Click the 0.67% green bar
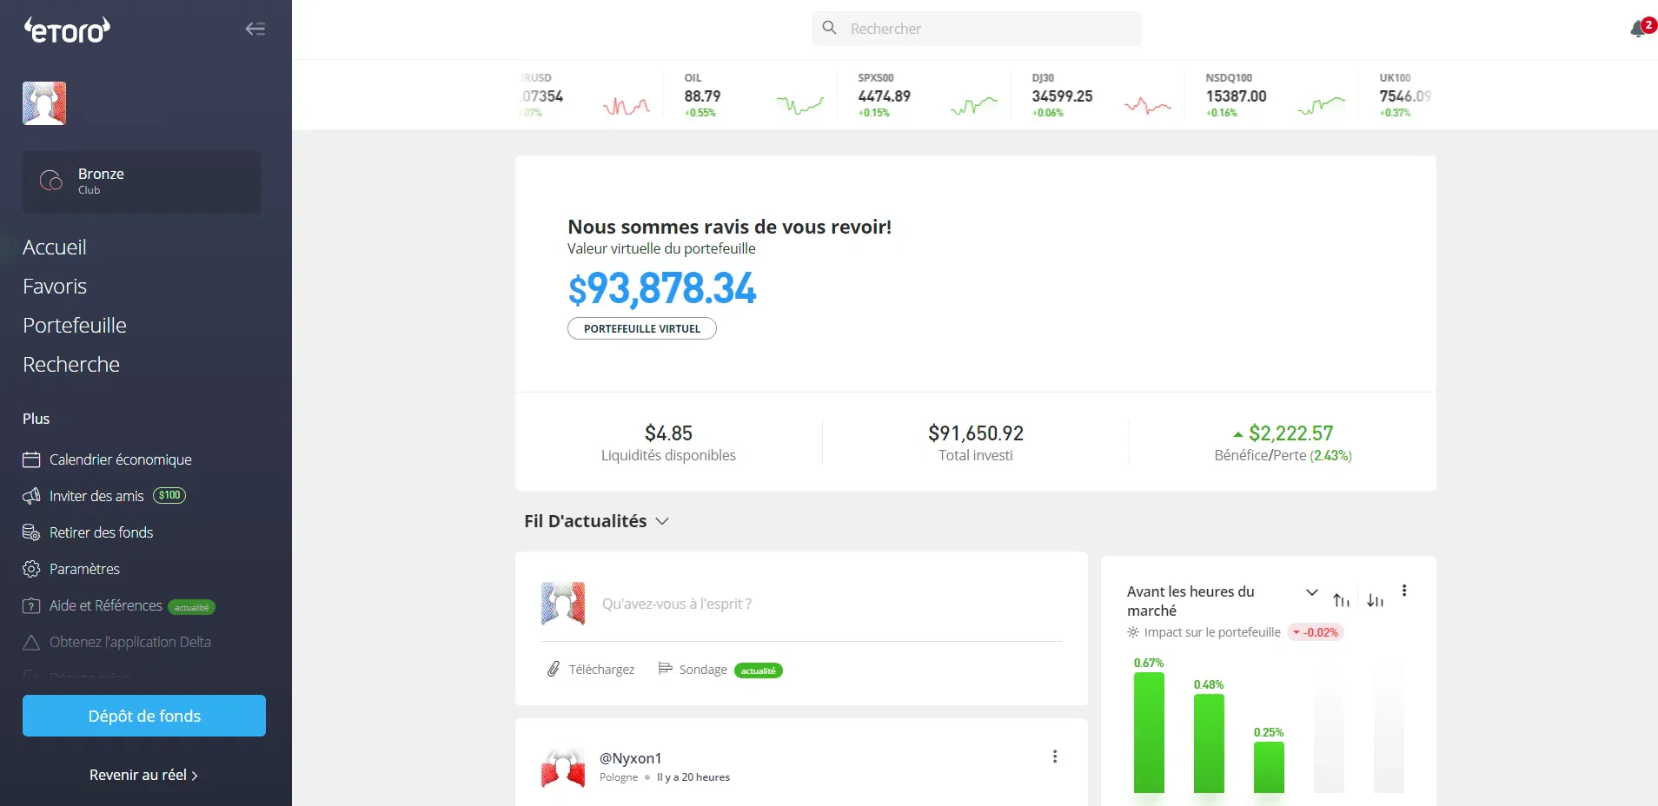The height and width of the screenshot is (806, 1658). click(x=1149, y=733)
